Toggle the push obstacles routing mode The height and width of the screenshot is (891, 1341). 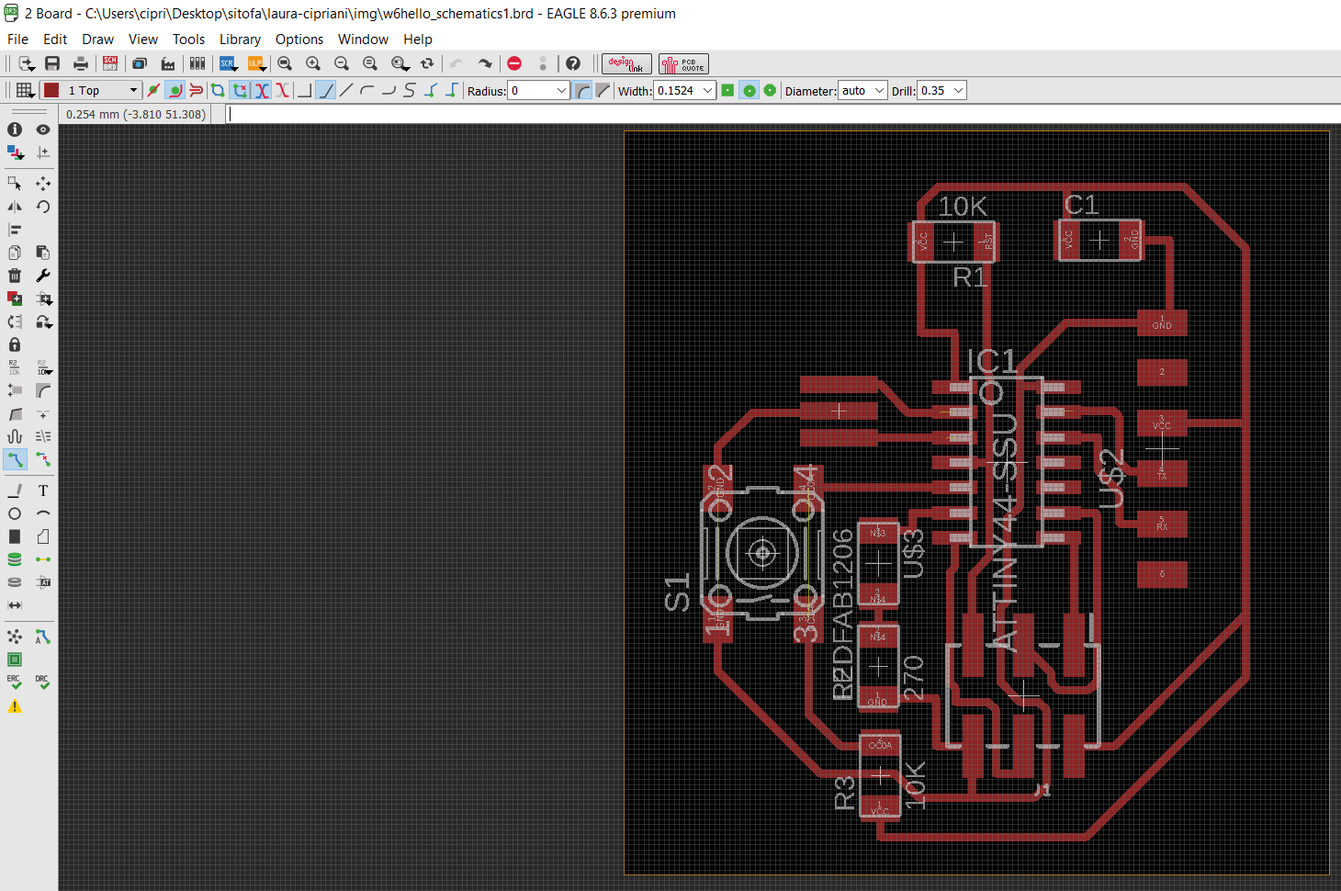[196, 90]
